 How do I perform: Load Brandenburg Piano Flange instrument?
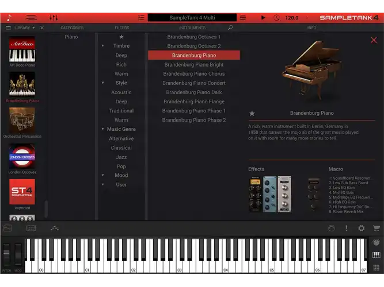point(193,102)
